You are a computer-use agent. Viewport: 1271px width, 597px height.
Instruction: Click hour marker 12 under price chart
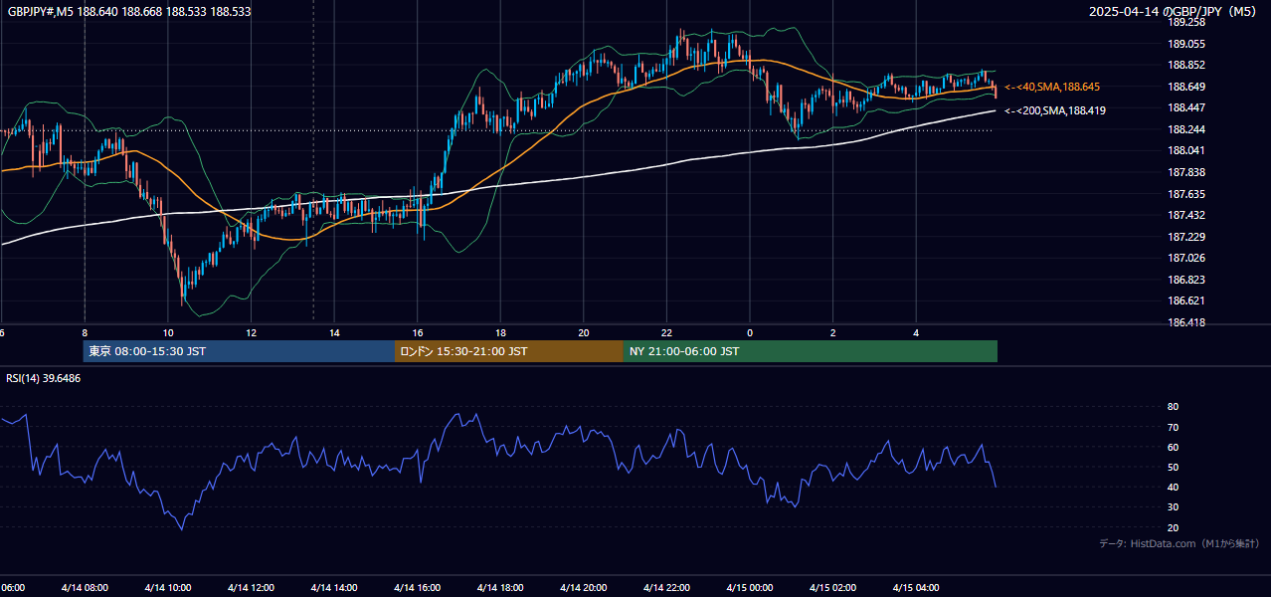[x=251, y=332]
